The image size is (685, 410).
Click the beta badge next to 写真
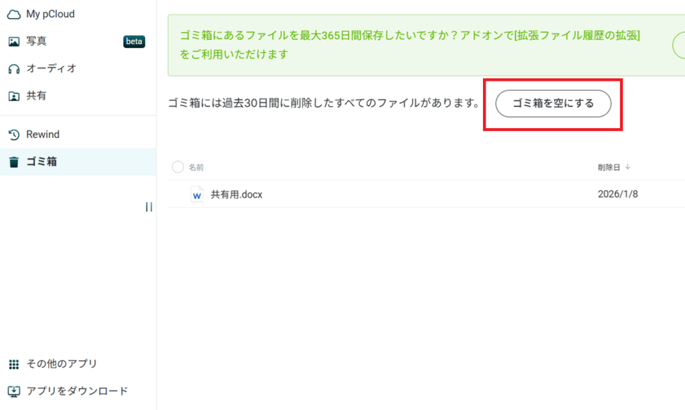point(134,41)
